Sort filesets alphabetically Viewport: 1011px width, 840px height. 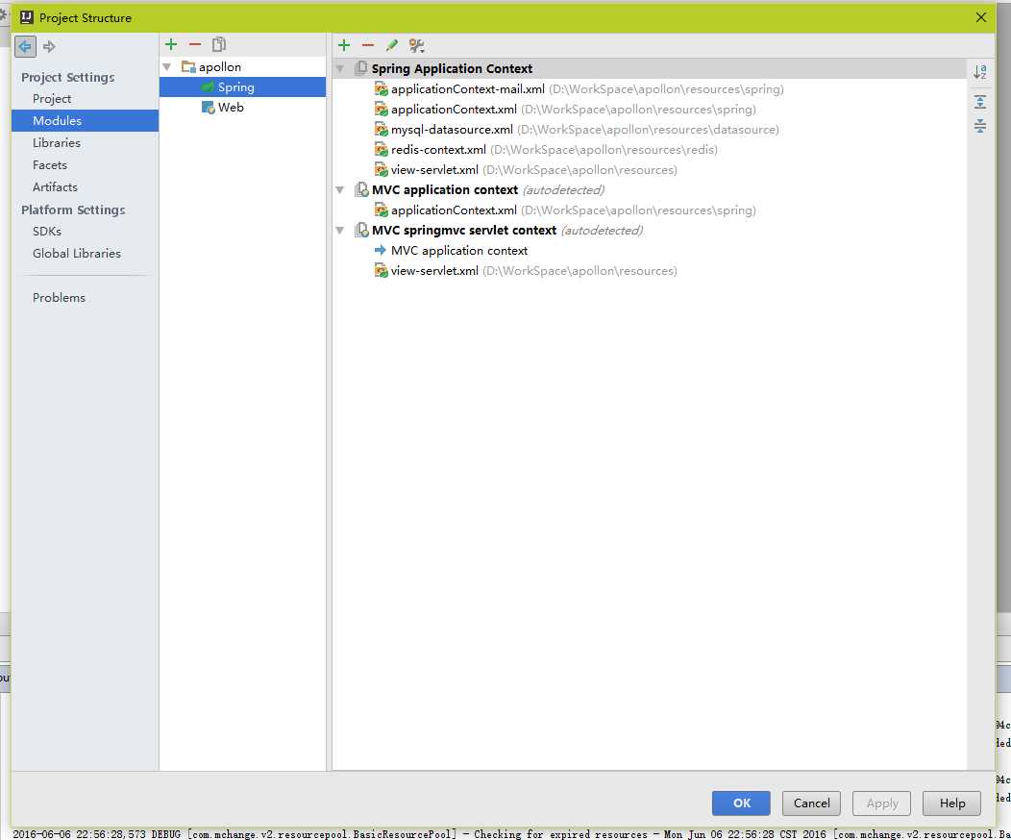[980, 71]
